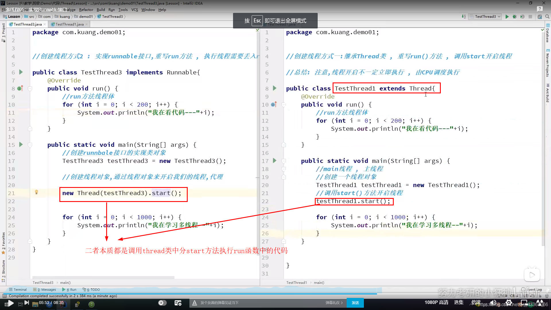Viewport: 551px width, 310px height.
Task: Open 弹幕礼仪 danmaku etiquette link
Action: (334, 303)
